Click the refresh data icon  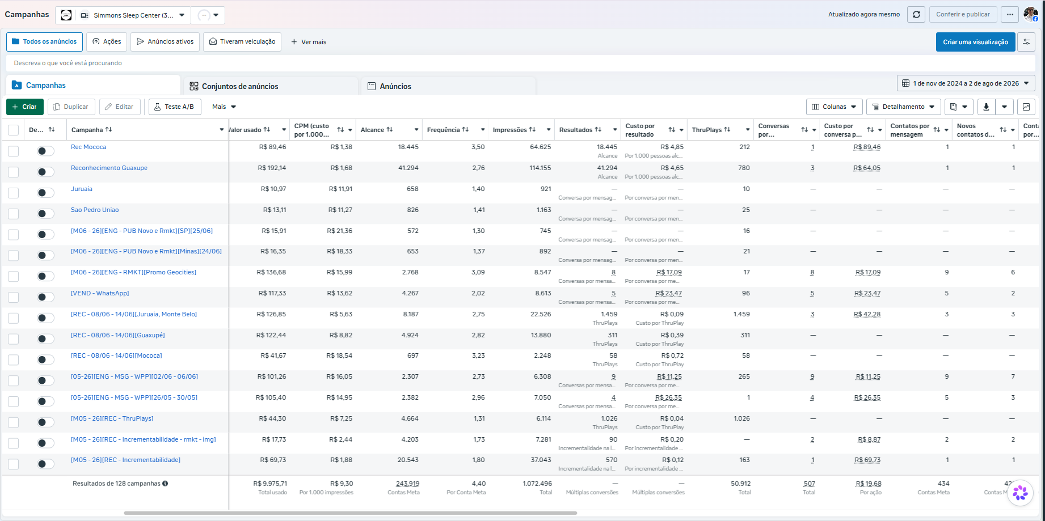[916, 15]
